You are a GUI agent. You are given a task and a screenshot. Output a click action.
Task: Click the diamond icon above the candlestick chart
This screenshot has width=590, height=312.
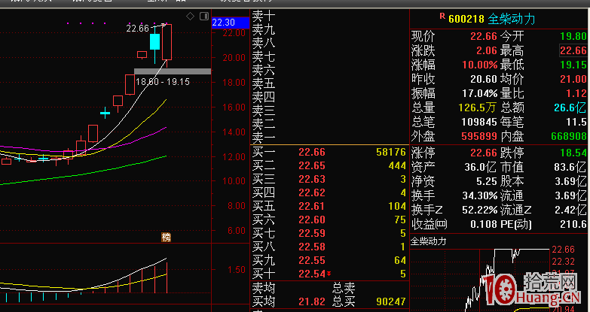point(191,16)
